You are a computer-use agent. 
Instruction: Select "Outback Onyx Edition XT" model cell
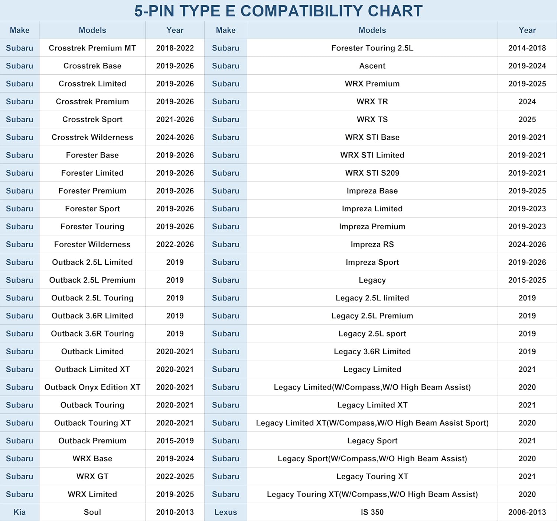tap(92, 387)
